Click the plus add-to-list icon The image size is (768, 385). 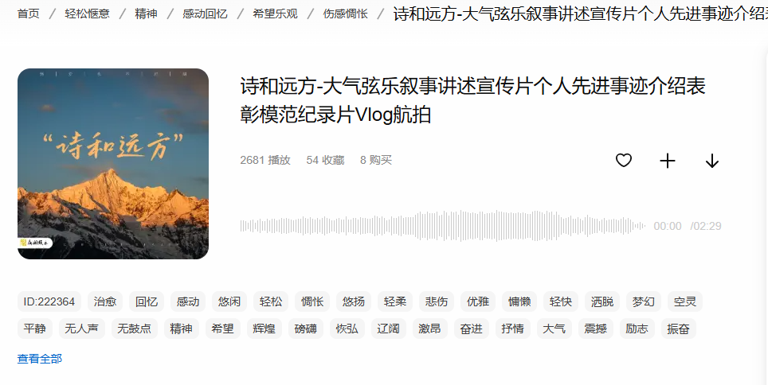(x=668, y=161)
